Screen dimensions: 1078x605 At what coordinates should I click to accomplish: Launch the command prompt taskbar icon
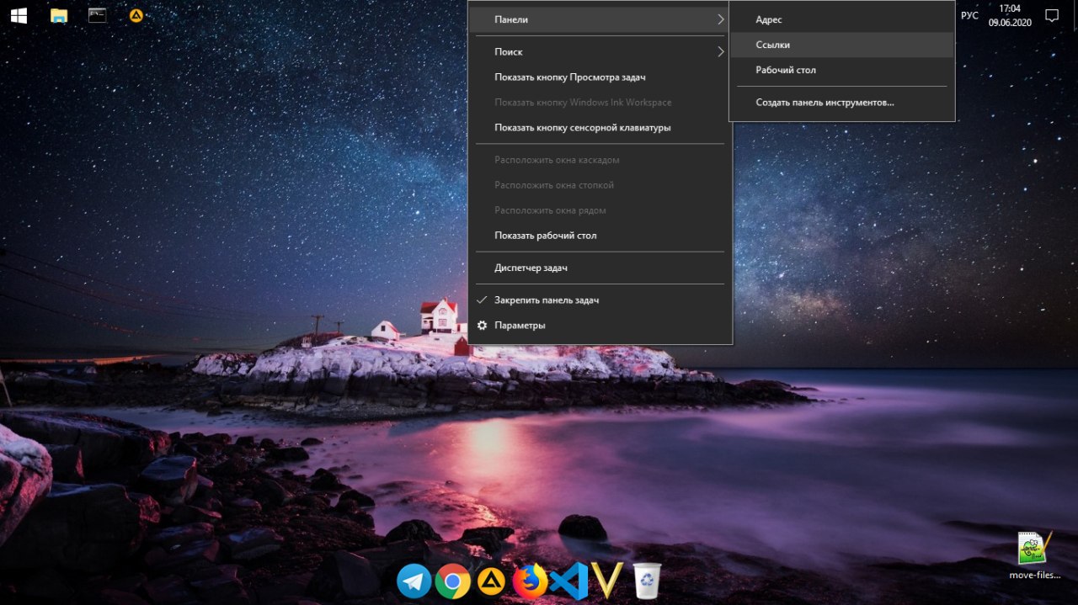97,15
